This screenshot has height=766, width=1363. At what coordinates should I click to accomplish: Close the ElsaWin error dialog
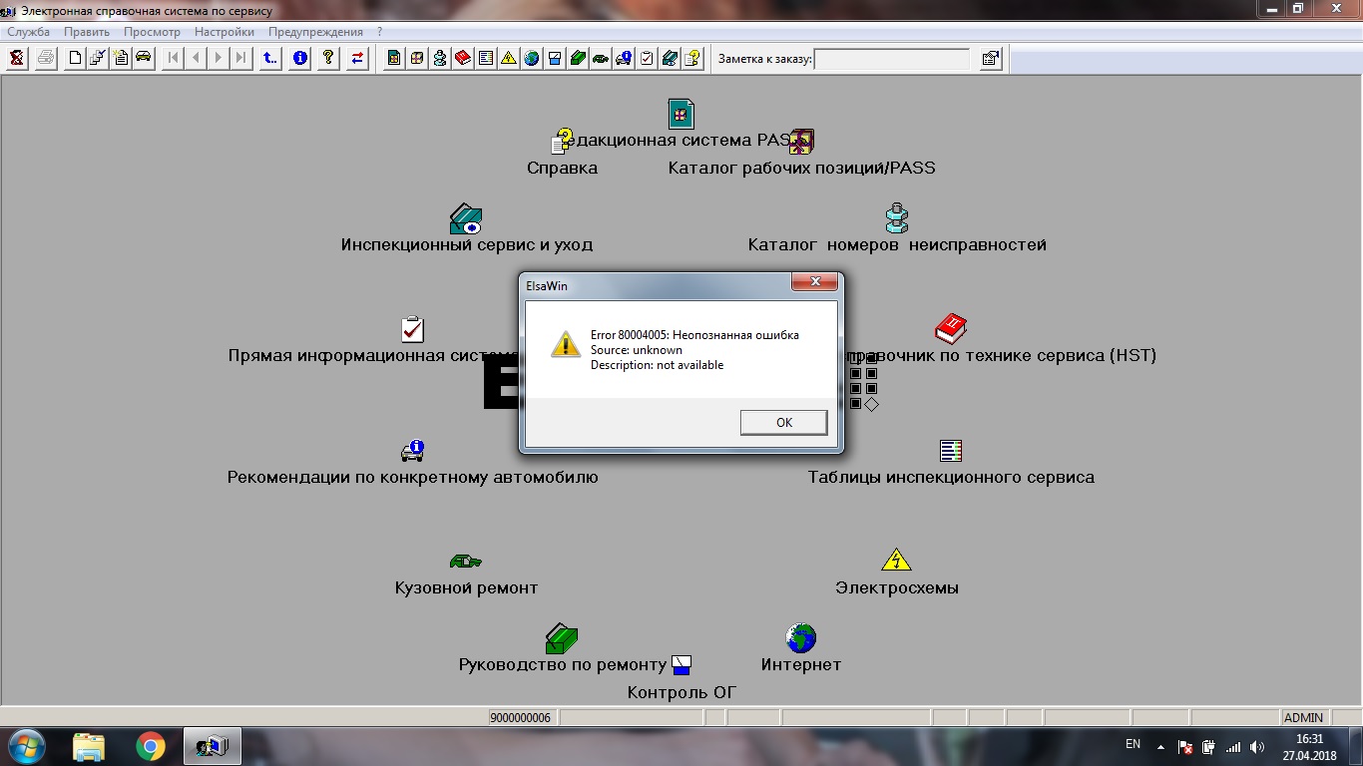(814, 282)
